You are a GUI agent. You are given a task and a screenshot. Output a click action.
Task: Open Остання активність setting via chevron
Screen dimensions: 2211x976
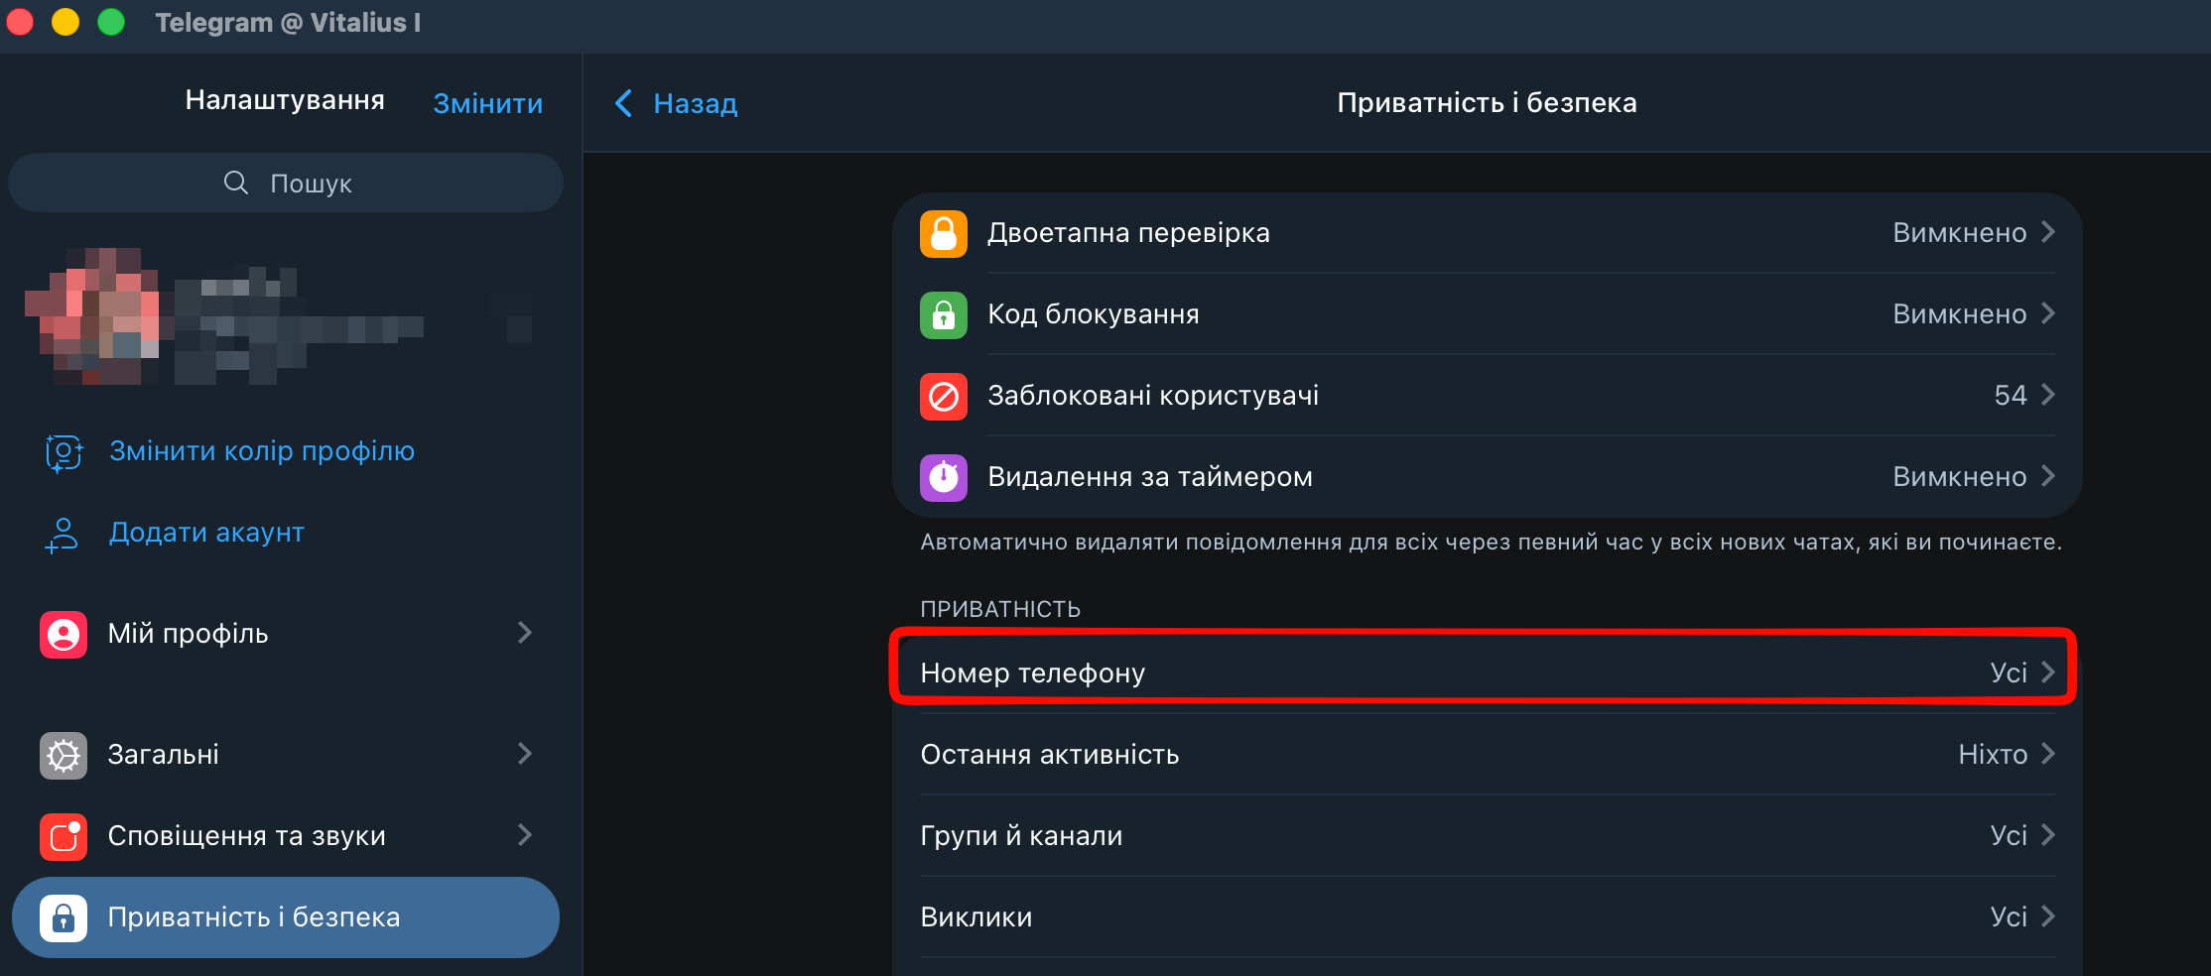click(x=2048, y=754)
